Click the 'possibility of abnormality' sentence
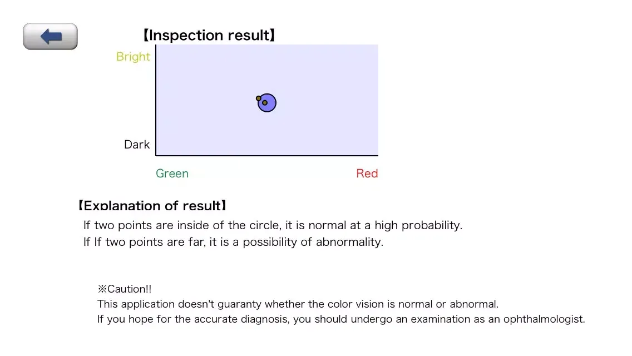 (233, 242)
